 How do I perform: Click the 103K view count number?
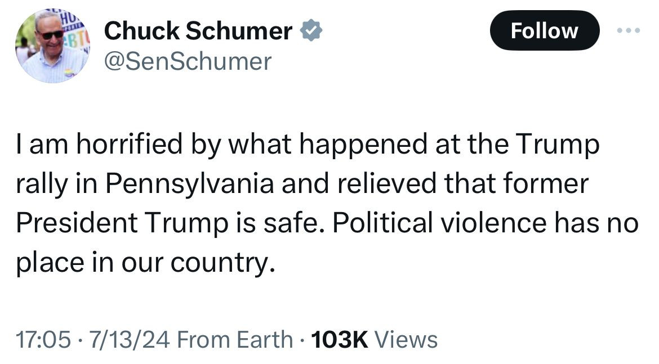tap(339, 340)
